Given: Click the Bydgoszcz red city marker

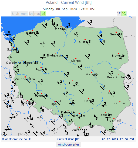Looking at the screenshot, I should [x=55, y=53].
